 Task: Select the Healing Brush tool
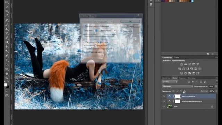pyautogui.click(x=7, y=20)
